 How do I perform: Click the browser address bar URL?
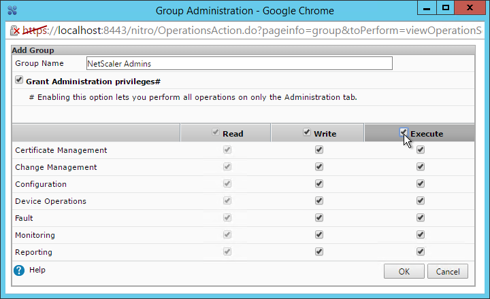[252, 31]
